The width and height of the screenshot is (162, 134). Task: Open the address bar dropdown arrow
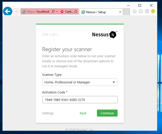(x=57, y=12)
